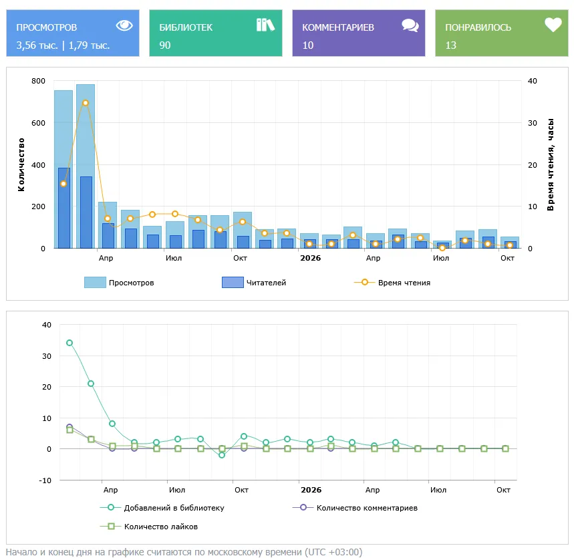Screen dimensions: 574x558
Task: Select the views value 3,56 тыс. | 1,79 тыс.
Action: pos(63,45)
